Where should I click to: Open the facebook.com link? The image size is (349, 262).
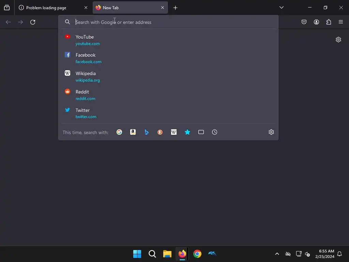(x=88, y=62)
